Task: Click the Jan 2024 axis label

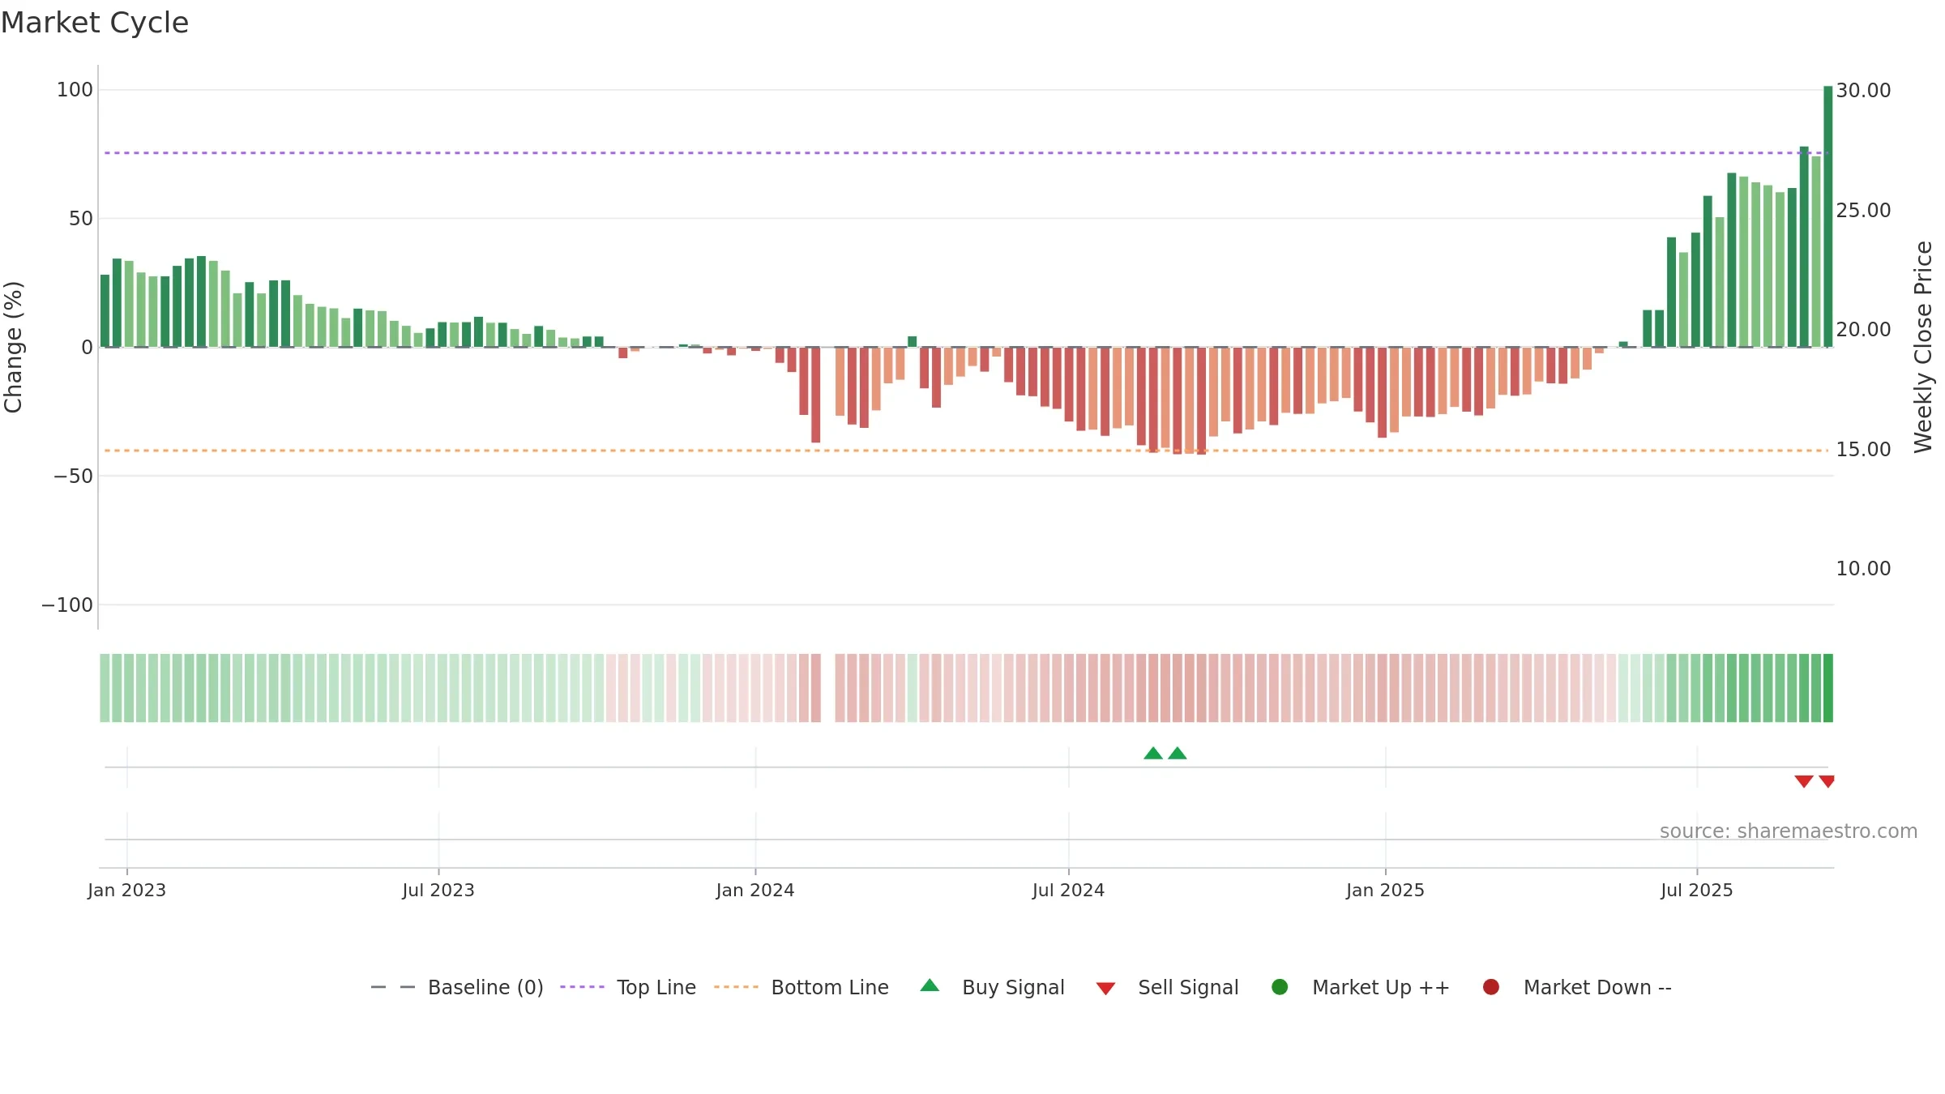Action: [755, 891]
